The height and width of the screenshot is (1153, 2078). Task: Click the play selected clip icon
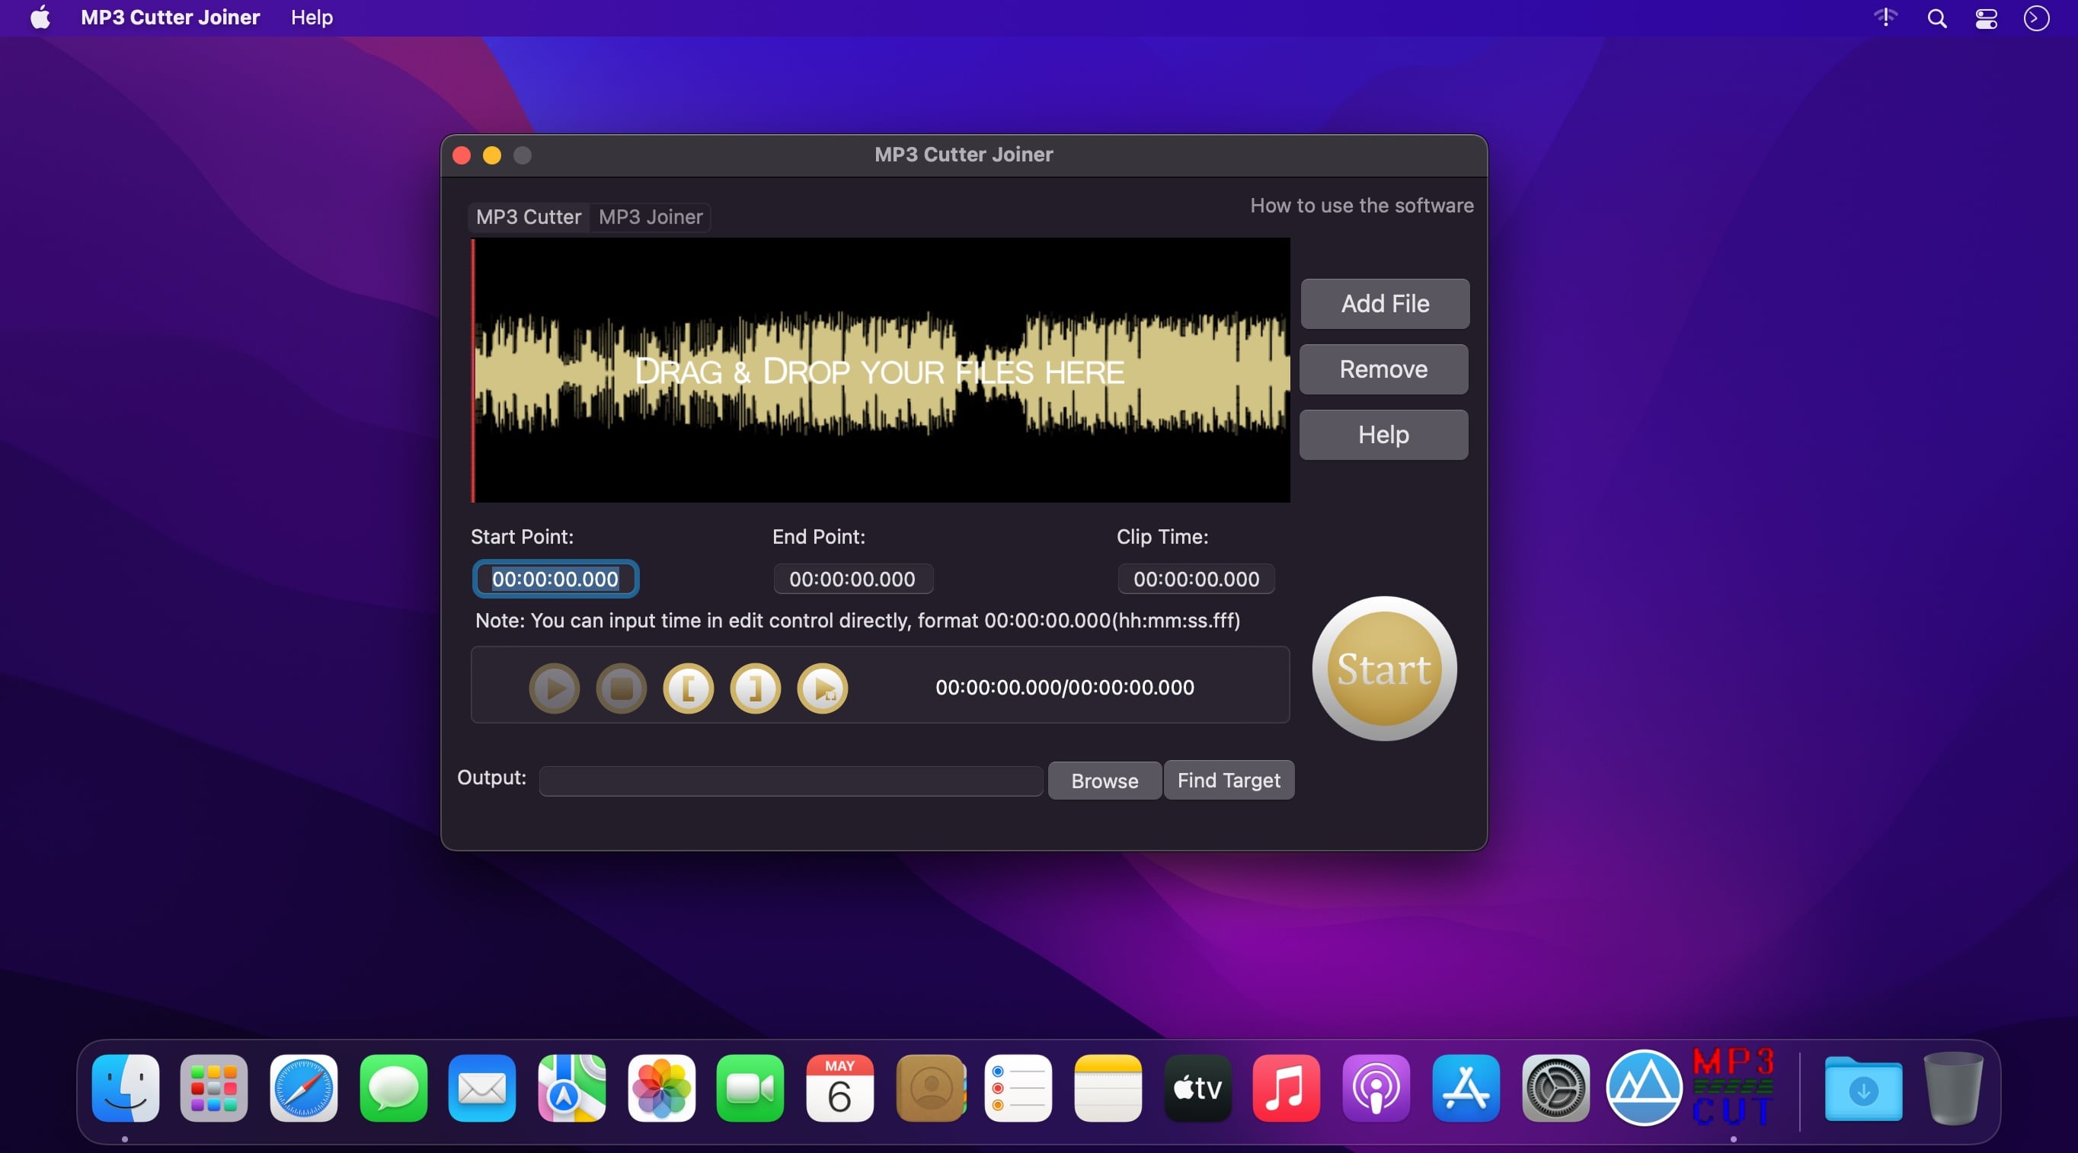pyautogui.click(x=822, y=688)
